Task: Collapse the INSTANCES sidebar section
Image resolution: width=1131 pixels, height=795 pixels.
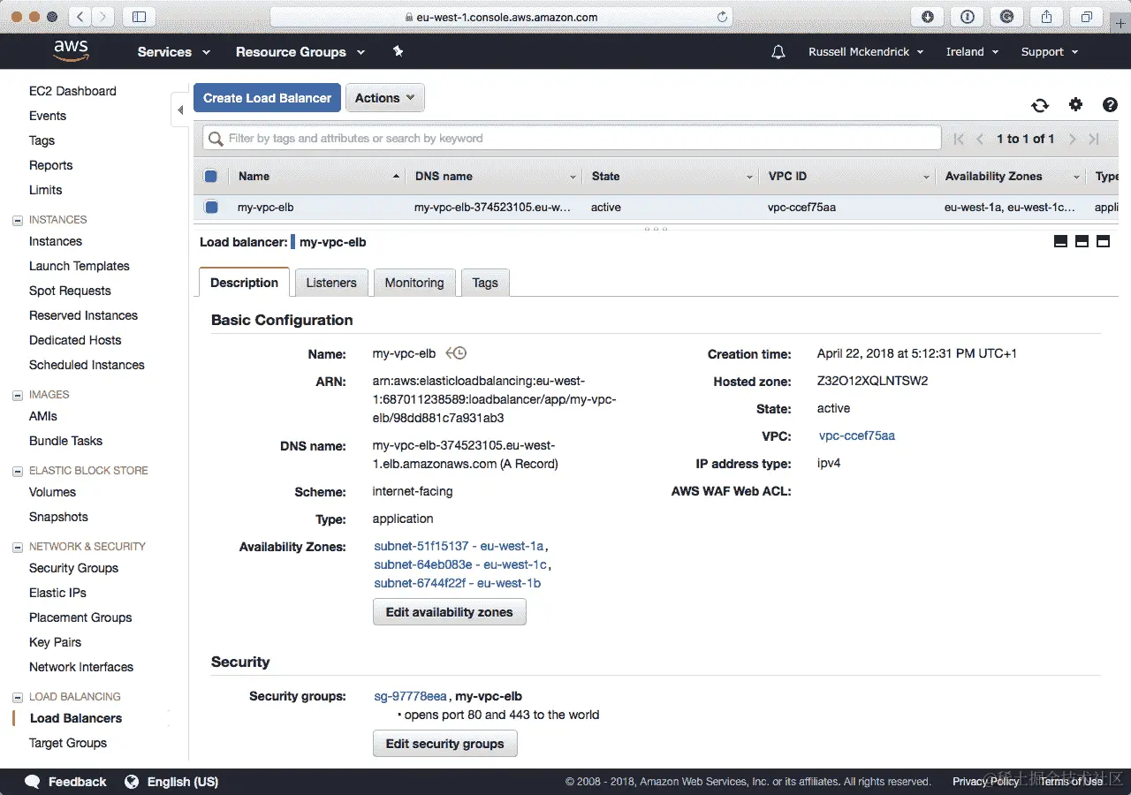Action: tap(18, 220)
